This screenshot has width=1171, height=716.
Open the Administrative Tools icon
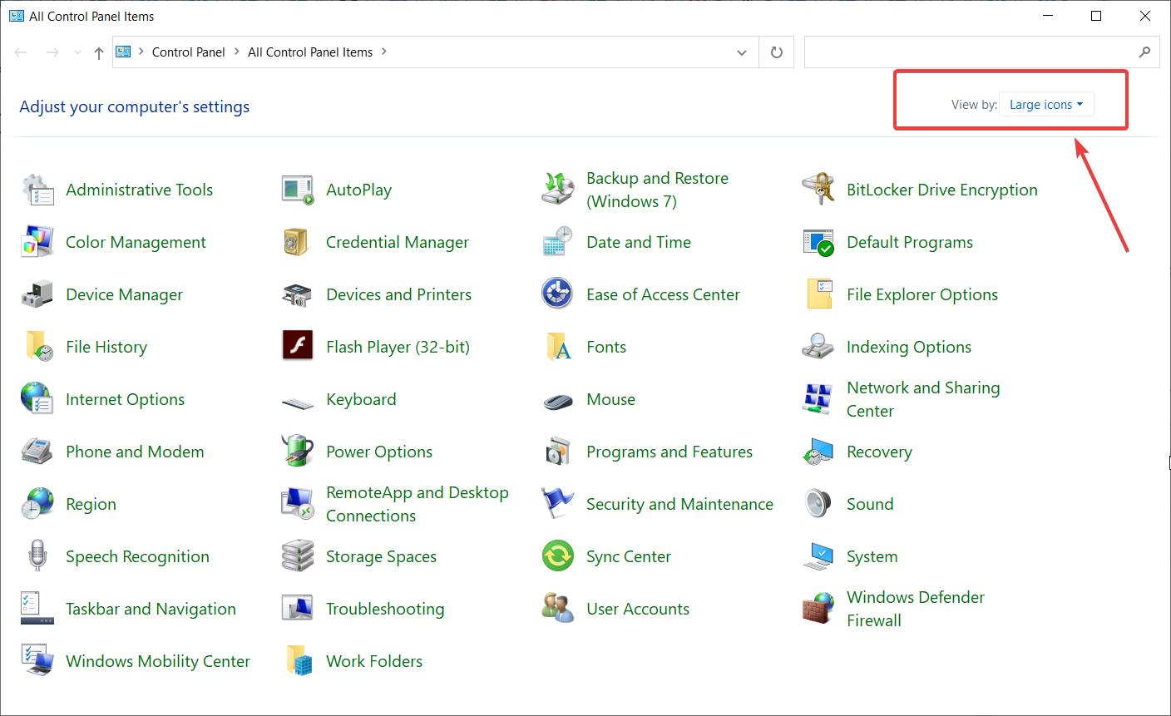[x=37, y=190]
